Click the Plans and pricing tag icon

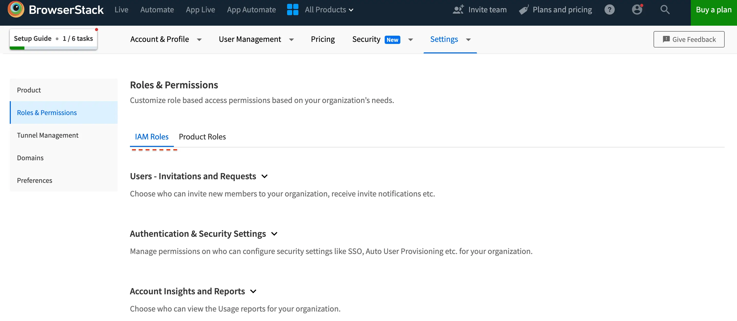[x=524, y=10]
